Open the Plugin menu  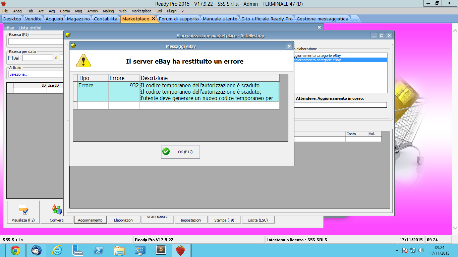tap(172, 11)
